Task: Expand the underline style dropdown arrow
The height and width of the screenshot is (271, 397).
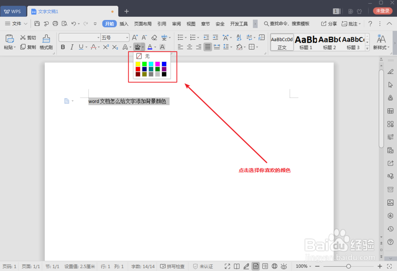Action: (x=86, y=47)
